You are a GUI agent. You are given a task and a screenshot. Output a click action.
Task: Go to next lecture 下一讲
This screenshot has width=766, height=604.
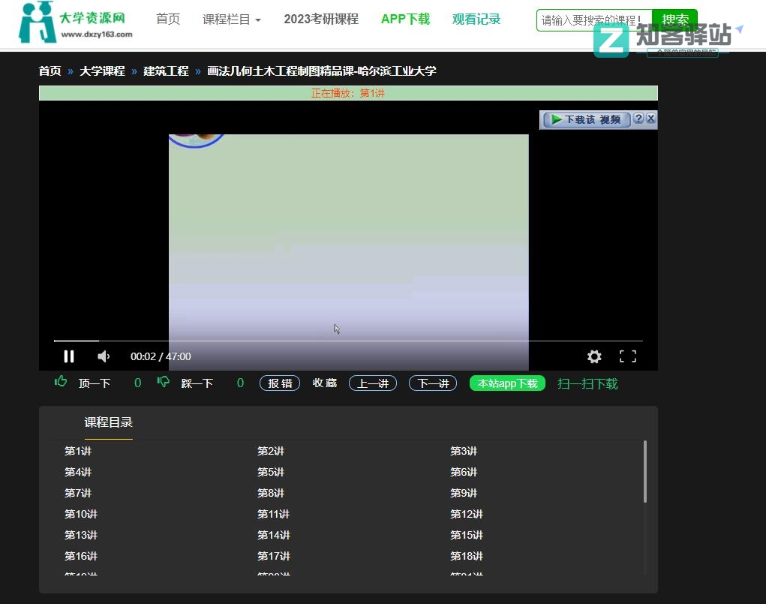(432, 383)
